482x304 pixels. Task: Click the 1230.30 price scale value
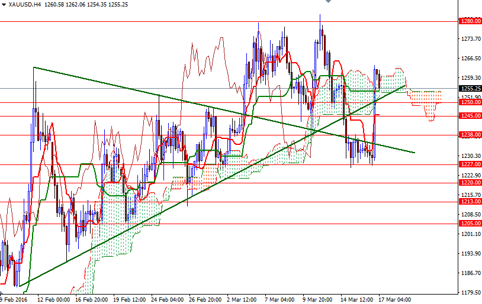coord(471,156)
